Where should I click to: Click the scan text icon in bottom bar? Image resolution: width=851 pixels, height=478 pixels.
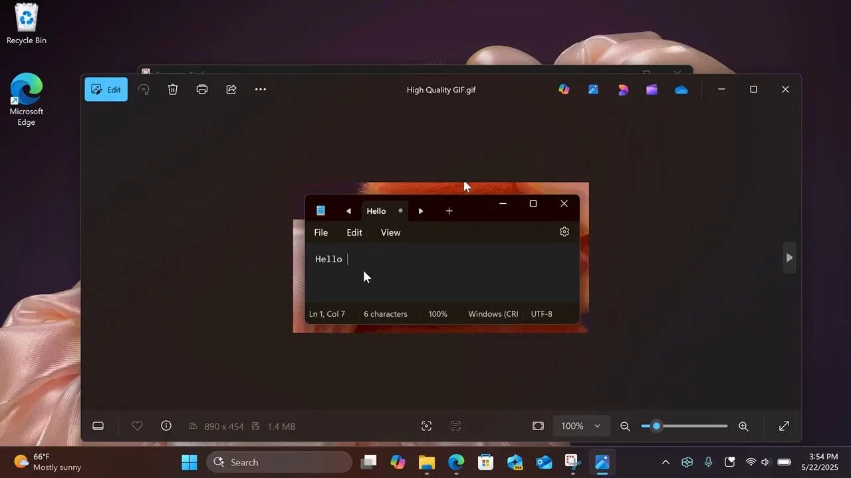(455, 426)
